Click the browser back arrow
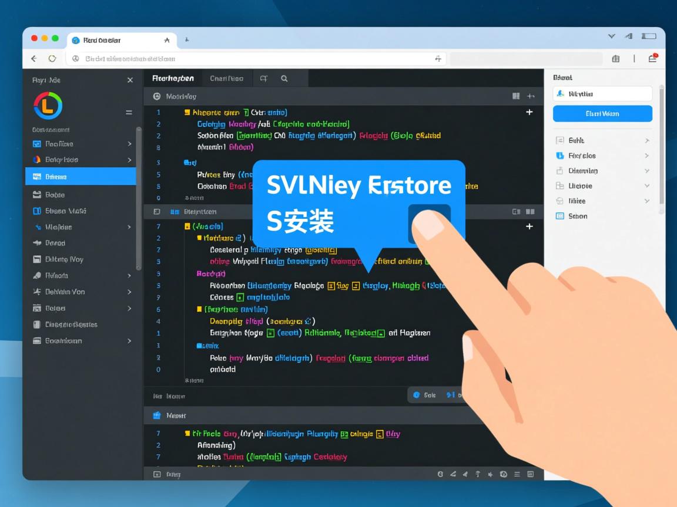This screenshot has width=677, height=507. [x=34, y=59]
